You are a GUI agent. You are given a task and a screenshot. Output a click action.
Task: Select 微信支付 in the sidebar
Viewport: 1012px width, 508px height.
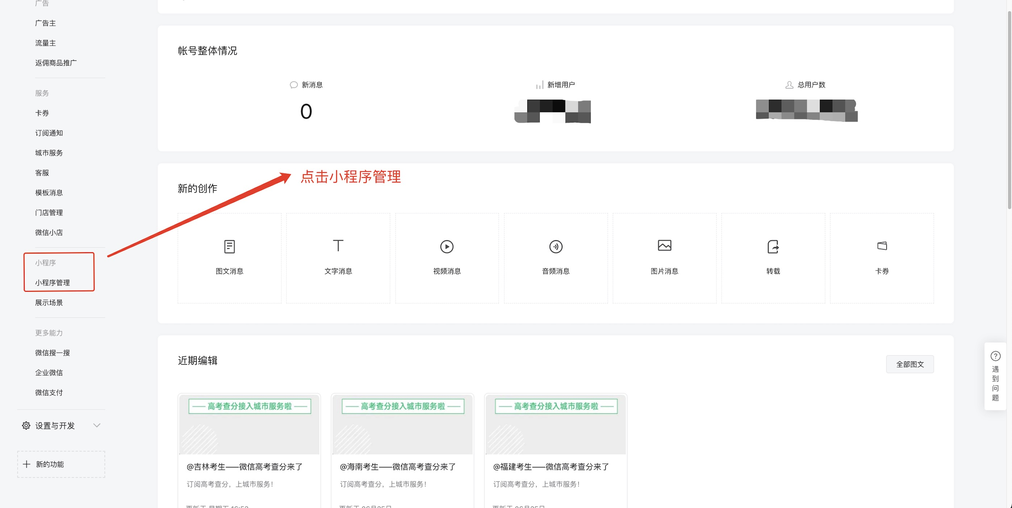click(x=49, y=392)
